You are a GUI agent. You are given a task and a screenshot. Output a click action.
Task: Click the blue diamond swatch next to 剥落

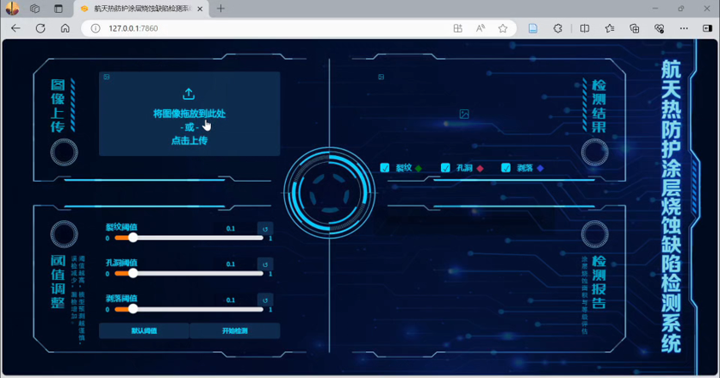[540, 169]
